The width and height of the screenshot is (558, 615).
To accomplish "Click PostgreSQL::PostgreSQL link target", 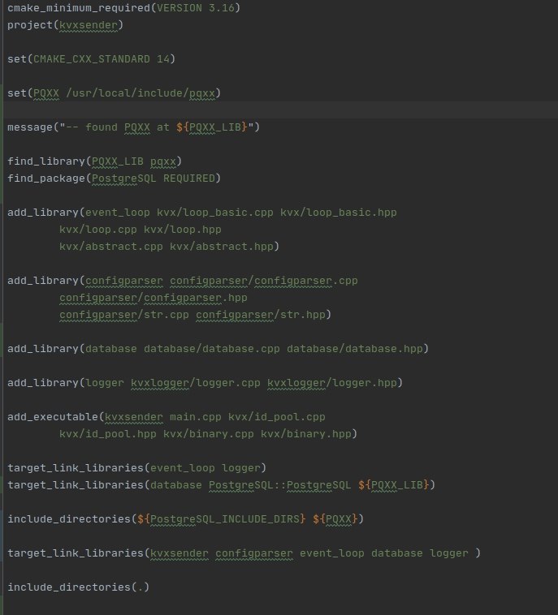I will click(280, 485).
